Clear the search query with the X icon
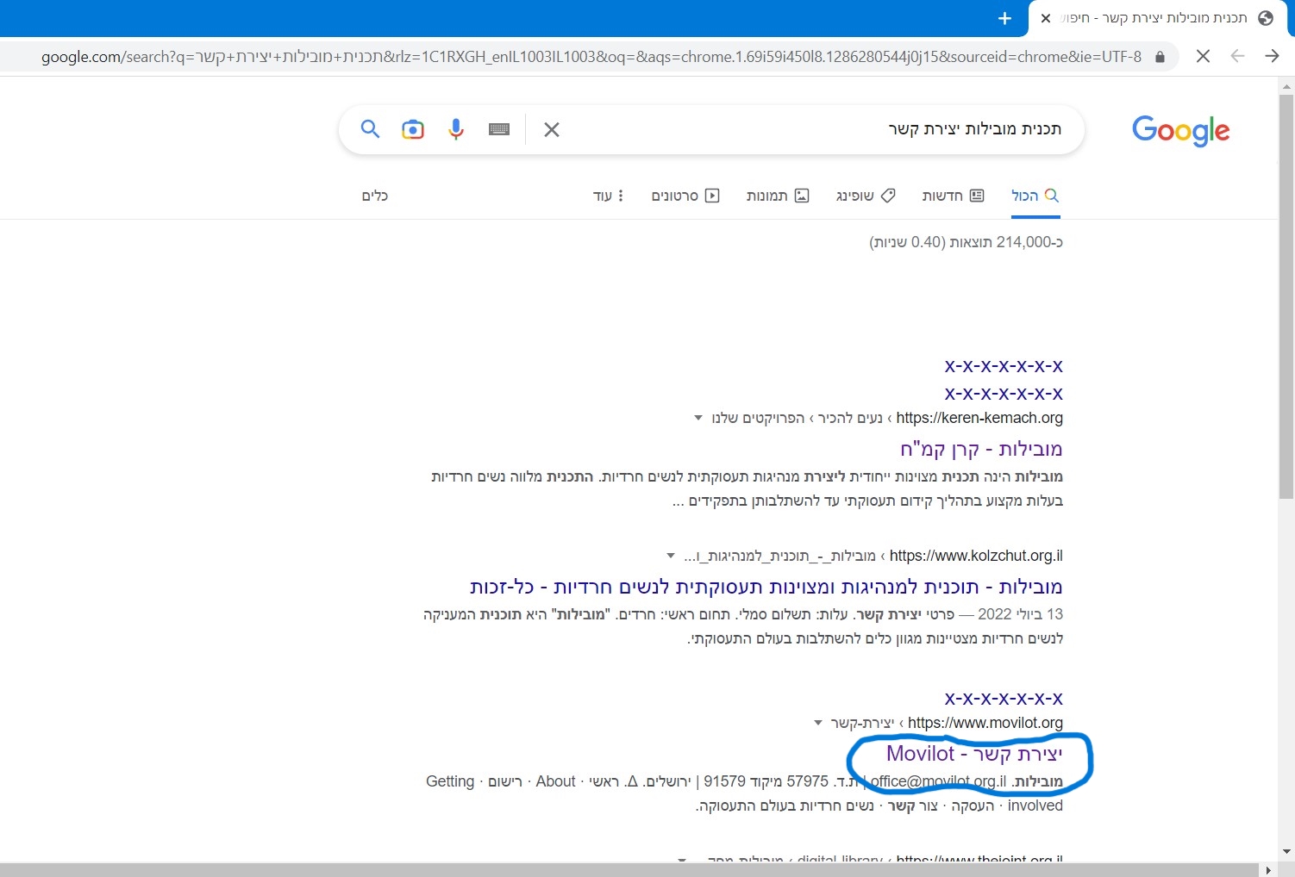Image resolution: width=1295 pixels, height=877 pixels. pyautogui.click(x=552, y=129)
